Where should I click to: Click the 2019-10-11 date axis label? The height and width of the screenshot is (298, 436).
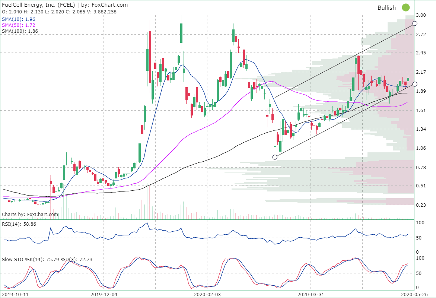(x=15, y=294)
